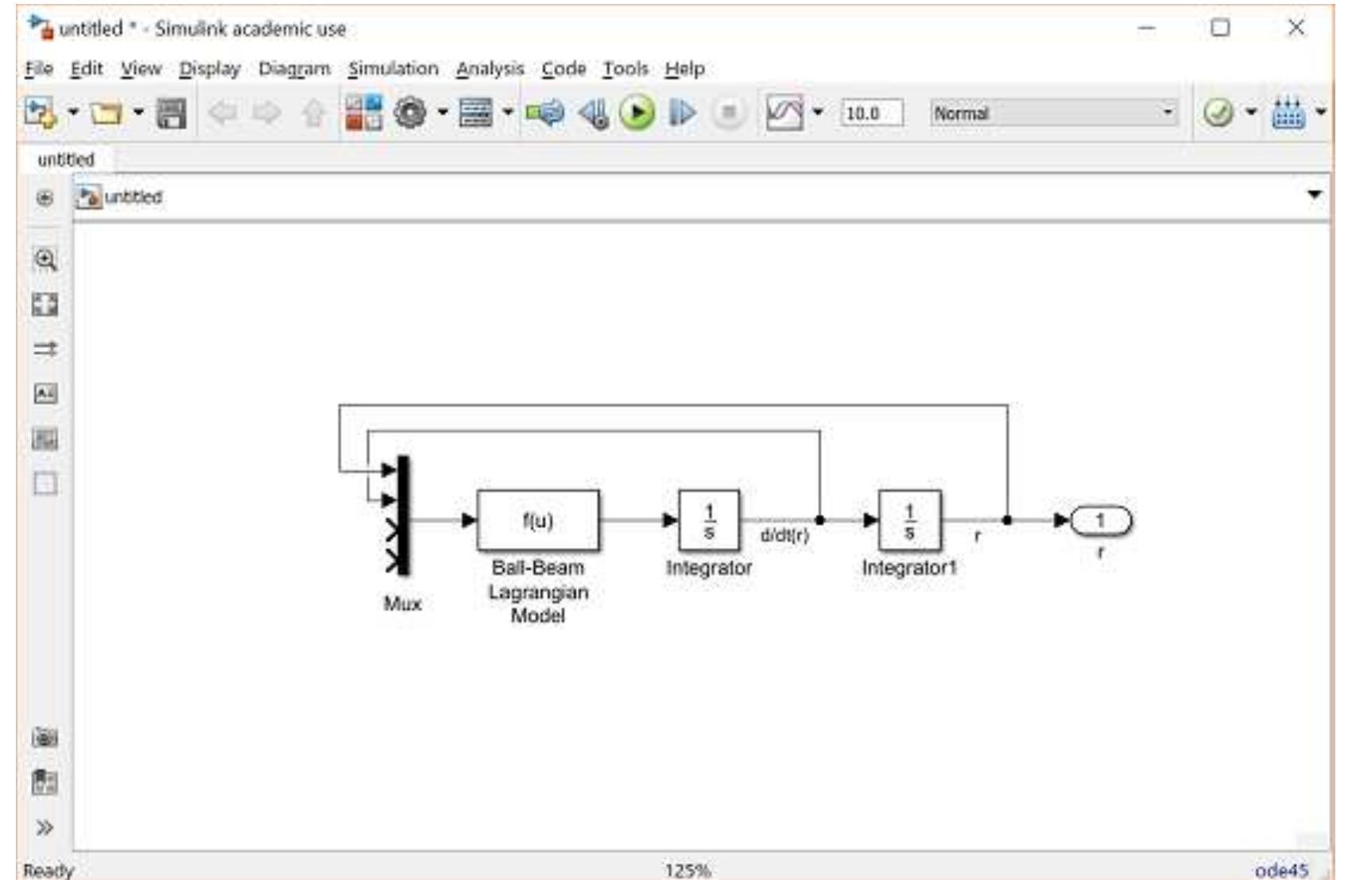This screenshot has height=880, width=1356.
Task: Click the Step Back toolbar button
Action: 593,113
